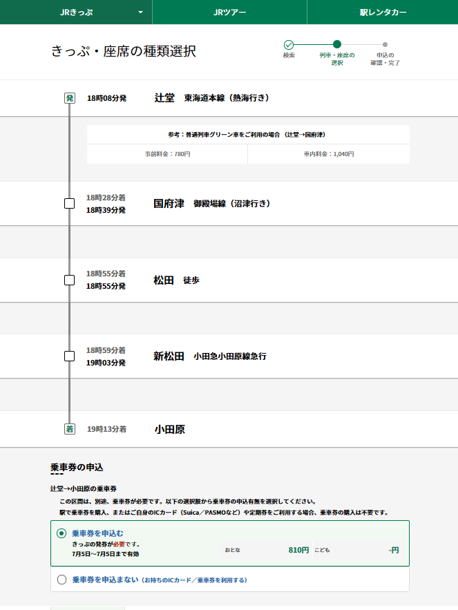
Task: Click the 国府津 station stop marker
Action: pos(69,204)
